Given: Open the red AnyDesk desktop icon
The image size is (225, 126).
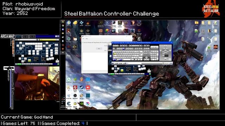Looking at the screenshot, I should point(88,87).
